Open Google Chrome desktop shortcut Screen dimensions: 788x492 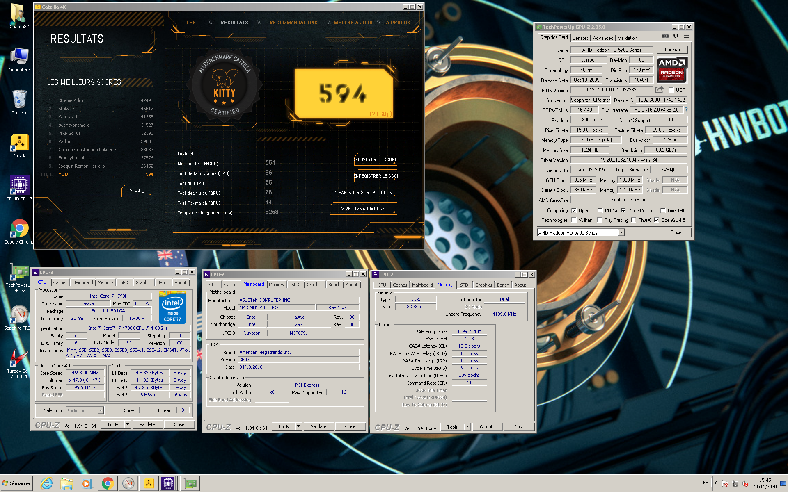(19, 232)
